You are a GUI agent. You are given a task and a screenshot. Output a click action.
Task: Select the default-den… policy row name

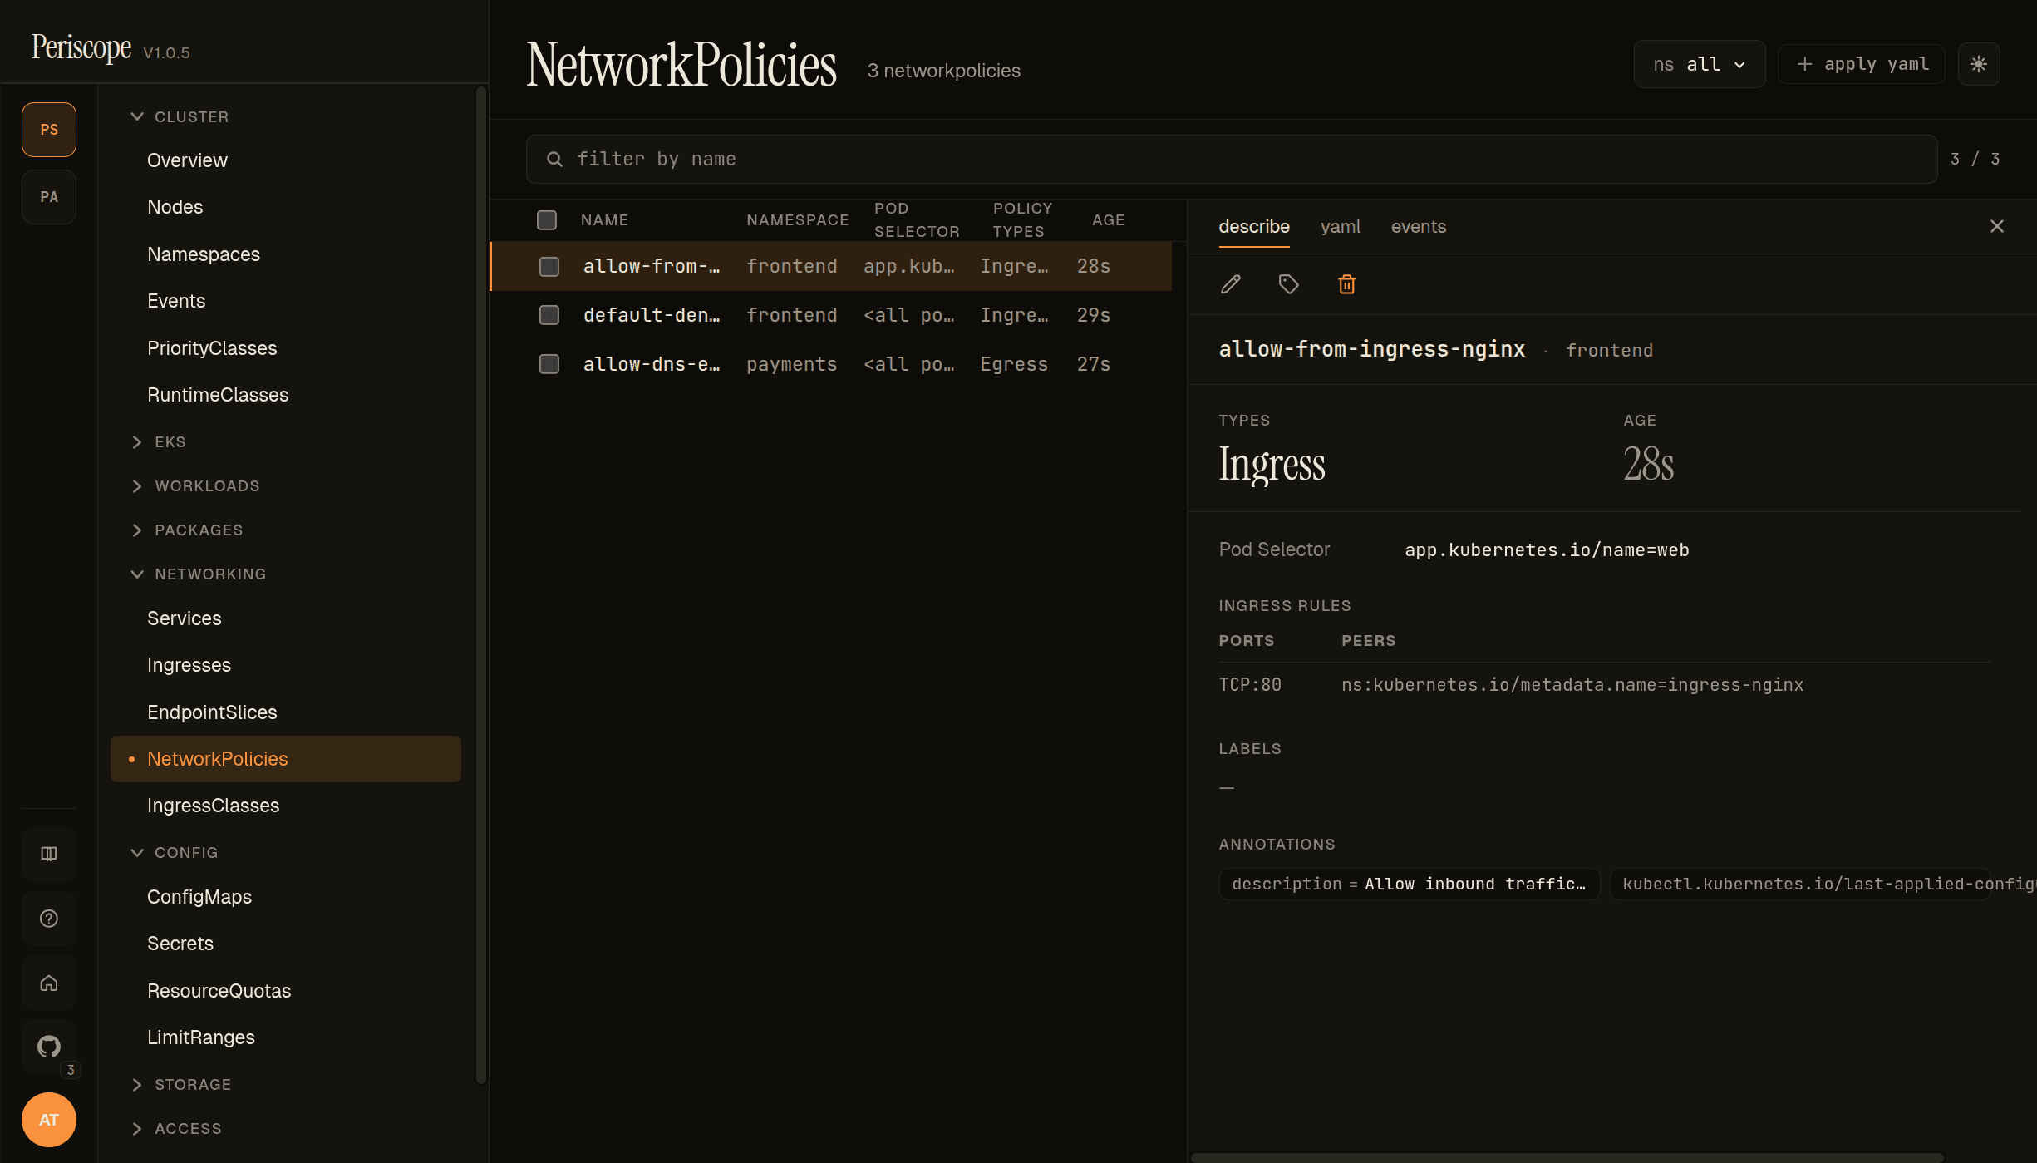pos(652,315)
